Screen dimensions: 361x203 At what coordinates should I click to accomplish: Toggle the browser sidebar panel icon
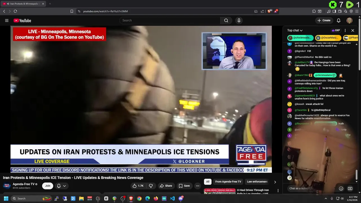(x=334, y=11)
